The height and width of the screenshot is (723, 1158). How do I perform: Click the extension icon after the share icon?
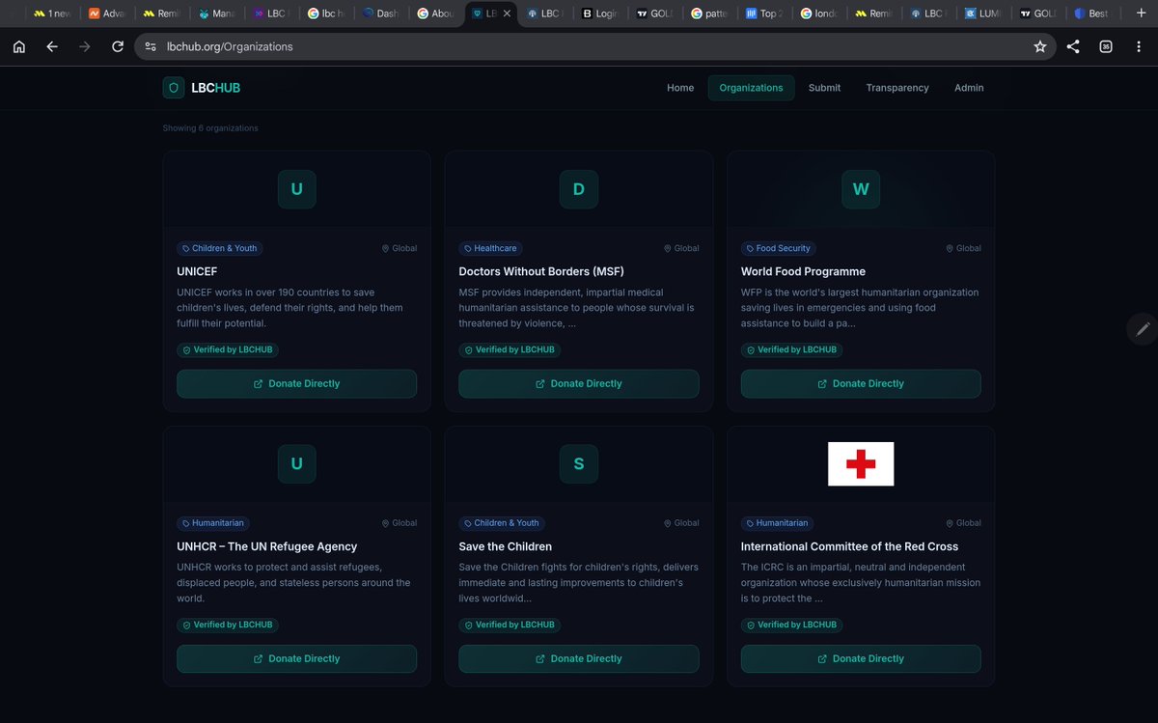coord(1106,46)
